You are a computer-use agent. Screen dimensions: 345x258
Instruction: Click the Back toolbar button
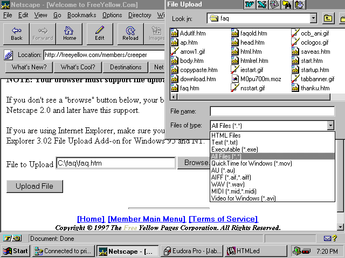pos(16,34)
